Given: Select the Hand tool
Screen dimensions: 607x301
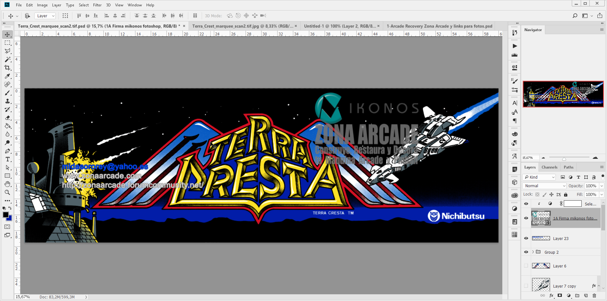Looking at the screenshot, I should 7,184.
